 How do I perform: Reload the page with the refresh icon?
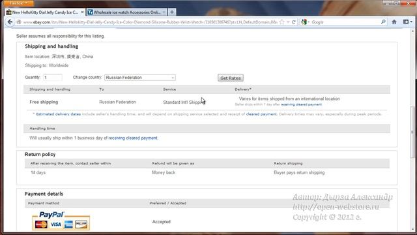[294, 22]
